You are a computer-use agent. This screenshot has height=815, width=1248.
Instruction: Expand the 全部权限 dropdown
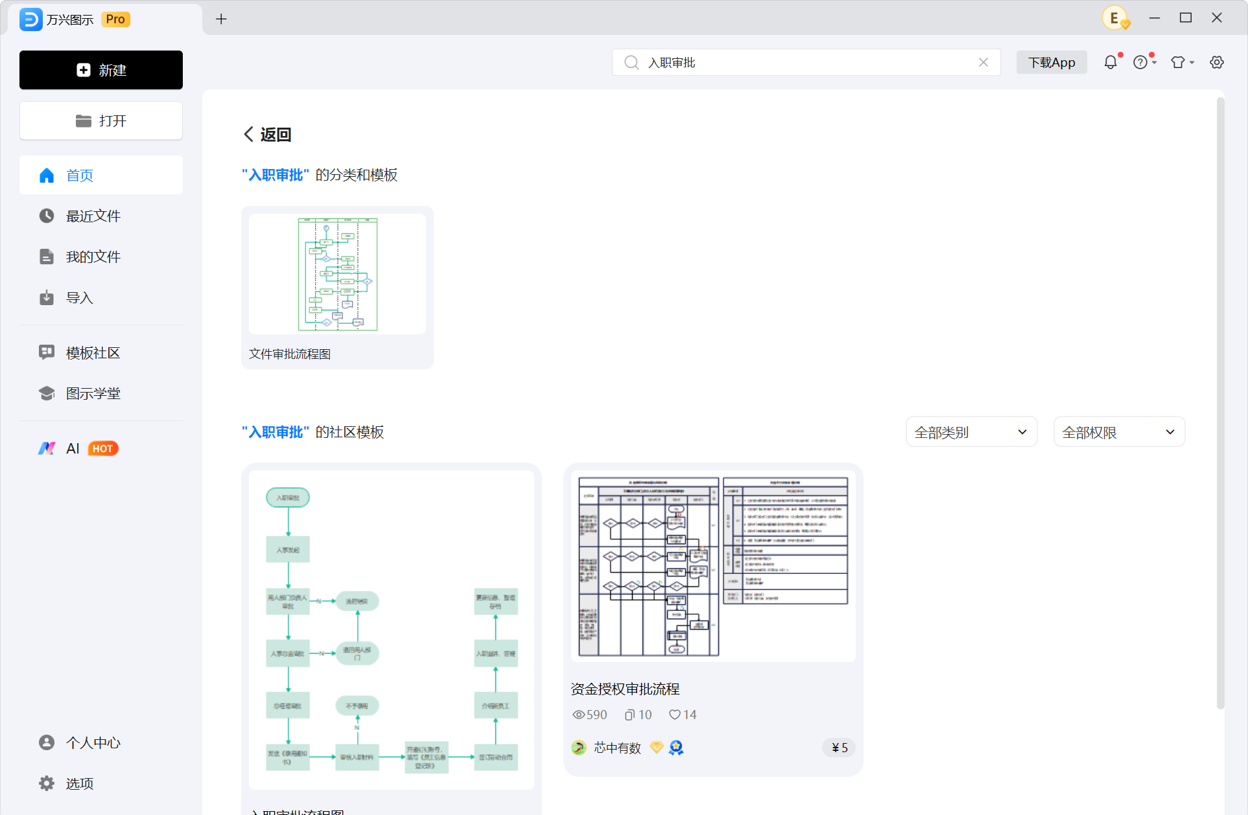[x=1119, y=432]
